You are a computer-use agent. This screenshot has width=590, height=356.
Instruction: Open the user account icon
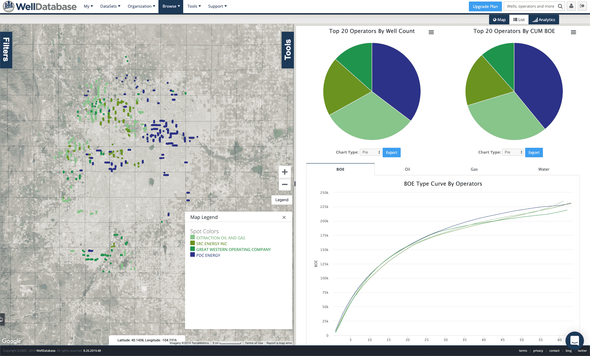pyautogui.click(x=571, y=6)
